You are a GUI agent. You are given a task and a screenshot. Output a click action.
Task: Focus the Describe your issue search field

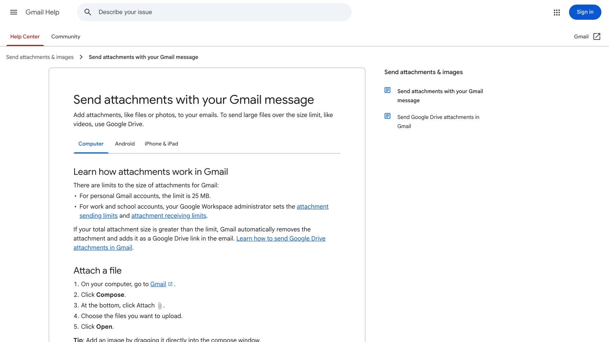214,12
